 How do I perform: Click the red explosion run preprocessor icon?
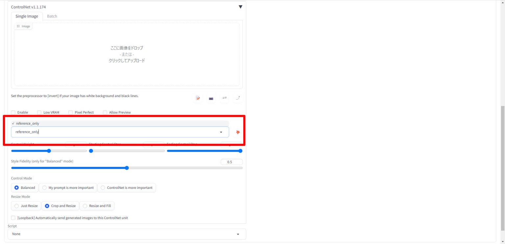238,132
